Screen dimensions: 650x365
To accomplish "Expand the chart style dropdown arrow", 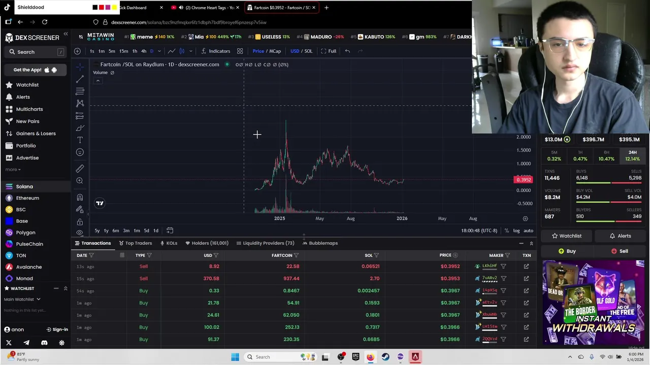I will coord(191,51).
